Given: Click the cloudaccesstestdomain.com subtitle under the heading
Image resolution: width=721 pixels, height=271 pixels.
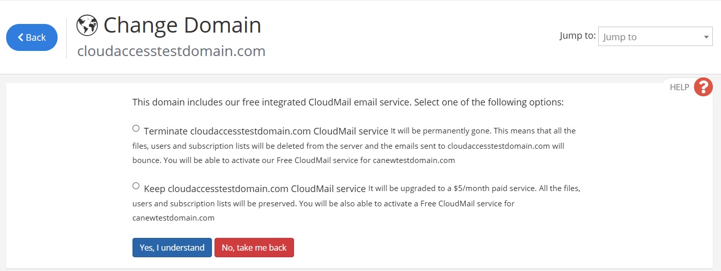Looking at the screenshot, I should coord(171,51).
